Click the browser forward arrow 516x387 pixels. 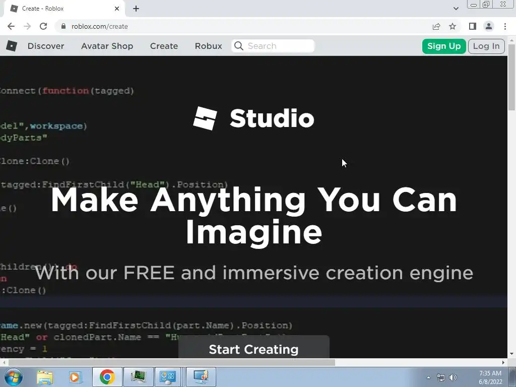[x=27, y=26]
